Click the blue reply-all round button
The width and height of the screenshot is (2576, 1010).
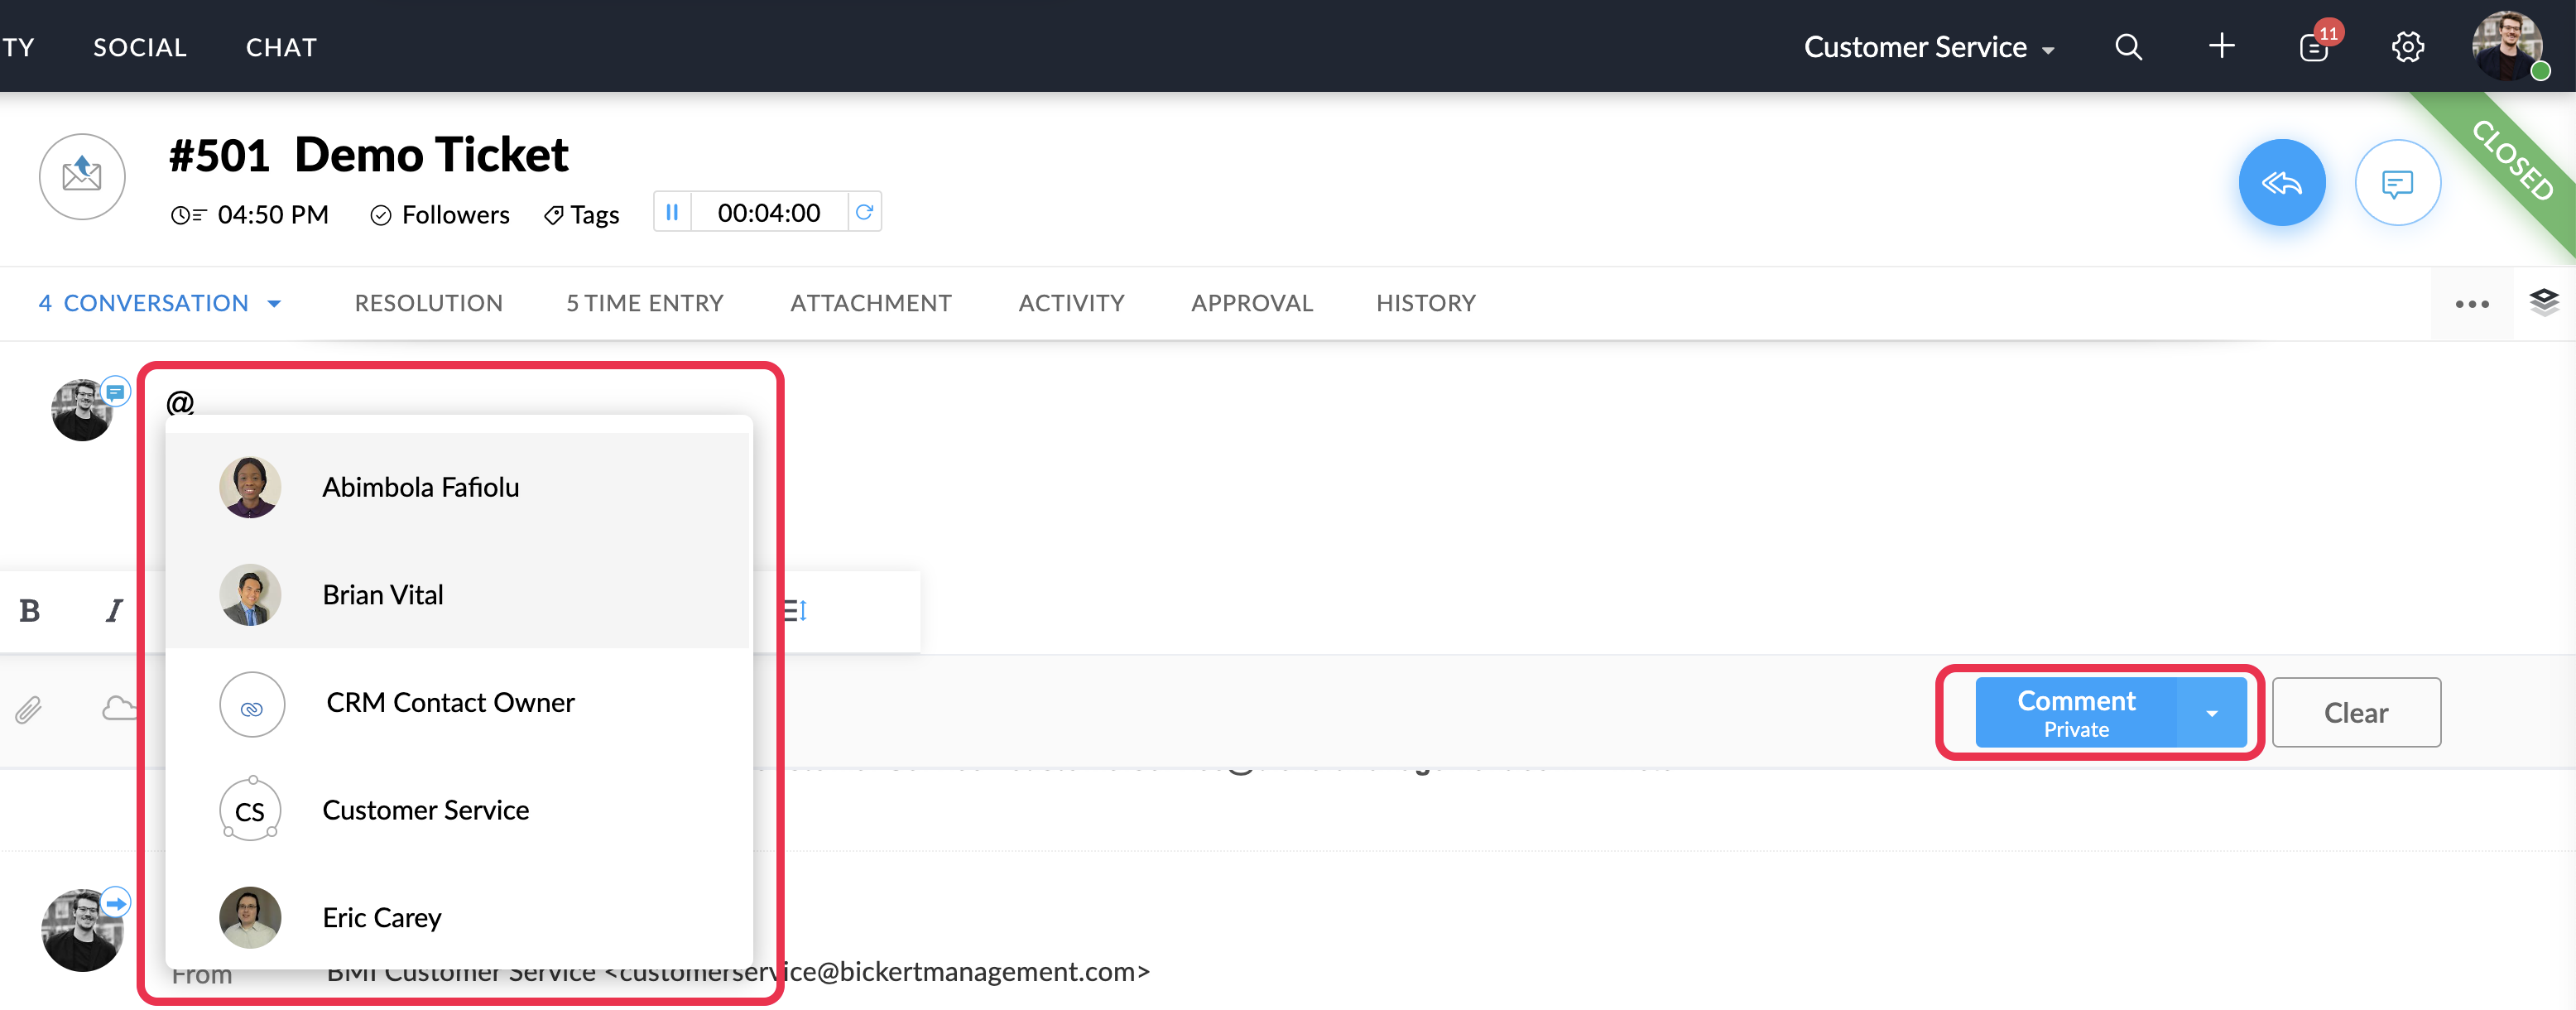(2281, 183)
